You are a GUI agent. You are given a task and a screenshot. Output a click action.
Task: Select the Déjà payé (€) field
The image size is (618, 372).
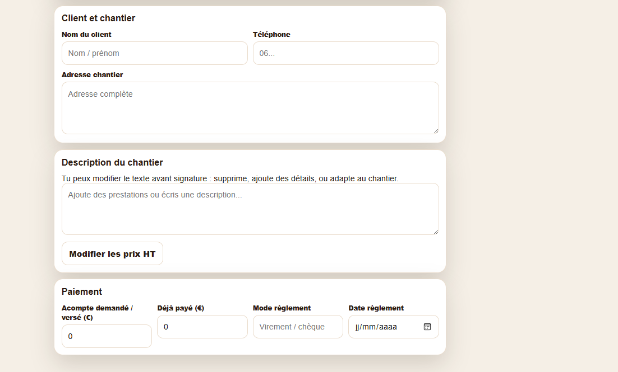click(x=202, y=327)
